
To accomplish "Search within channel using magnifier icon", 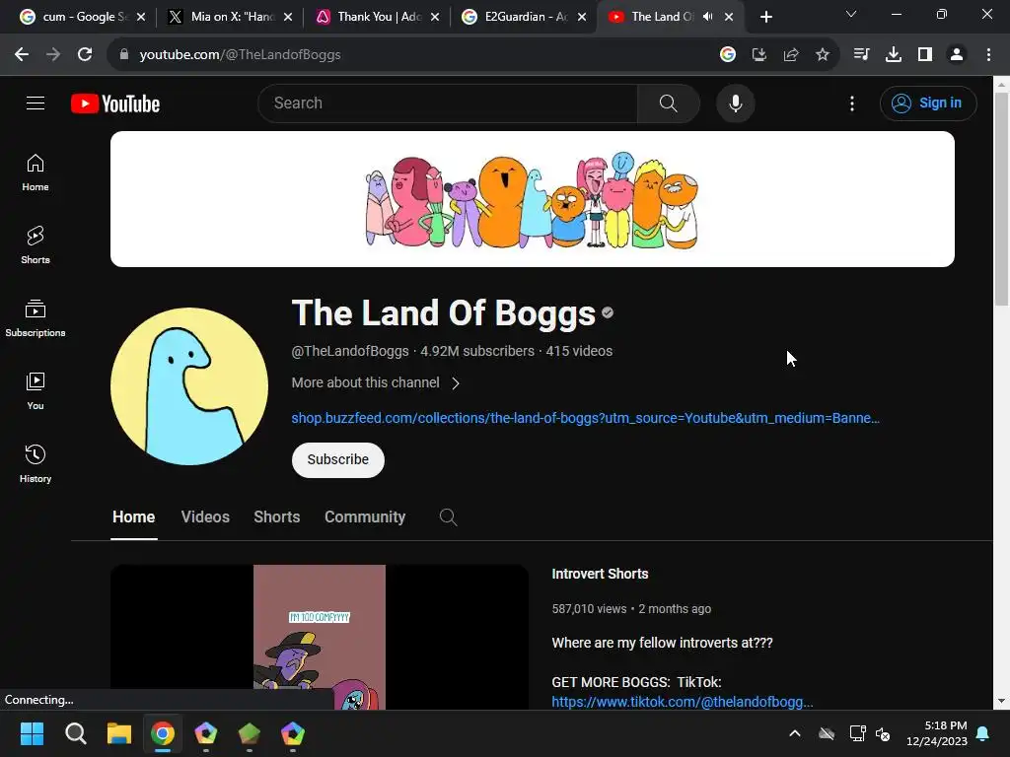I will pos(449,516).
